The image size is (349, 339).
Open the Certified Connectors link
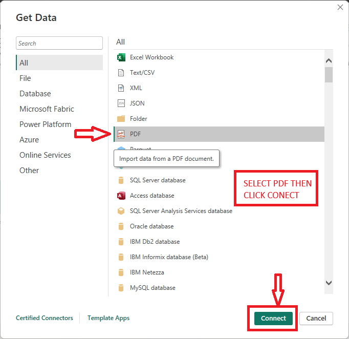(45, 318)
